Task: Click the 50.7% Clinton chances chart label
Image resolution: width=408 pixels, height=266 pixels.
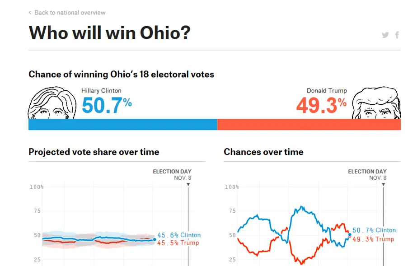Action: [374, 230]
